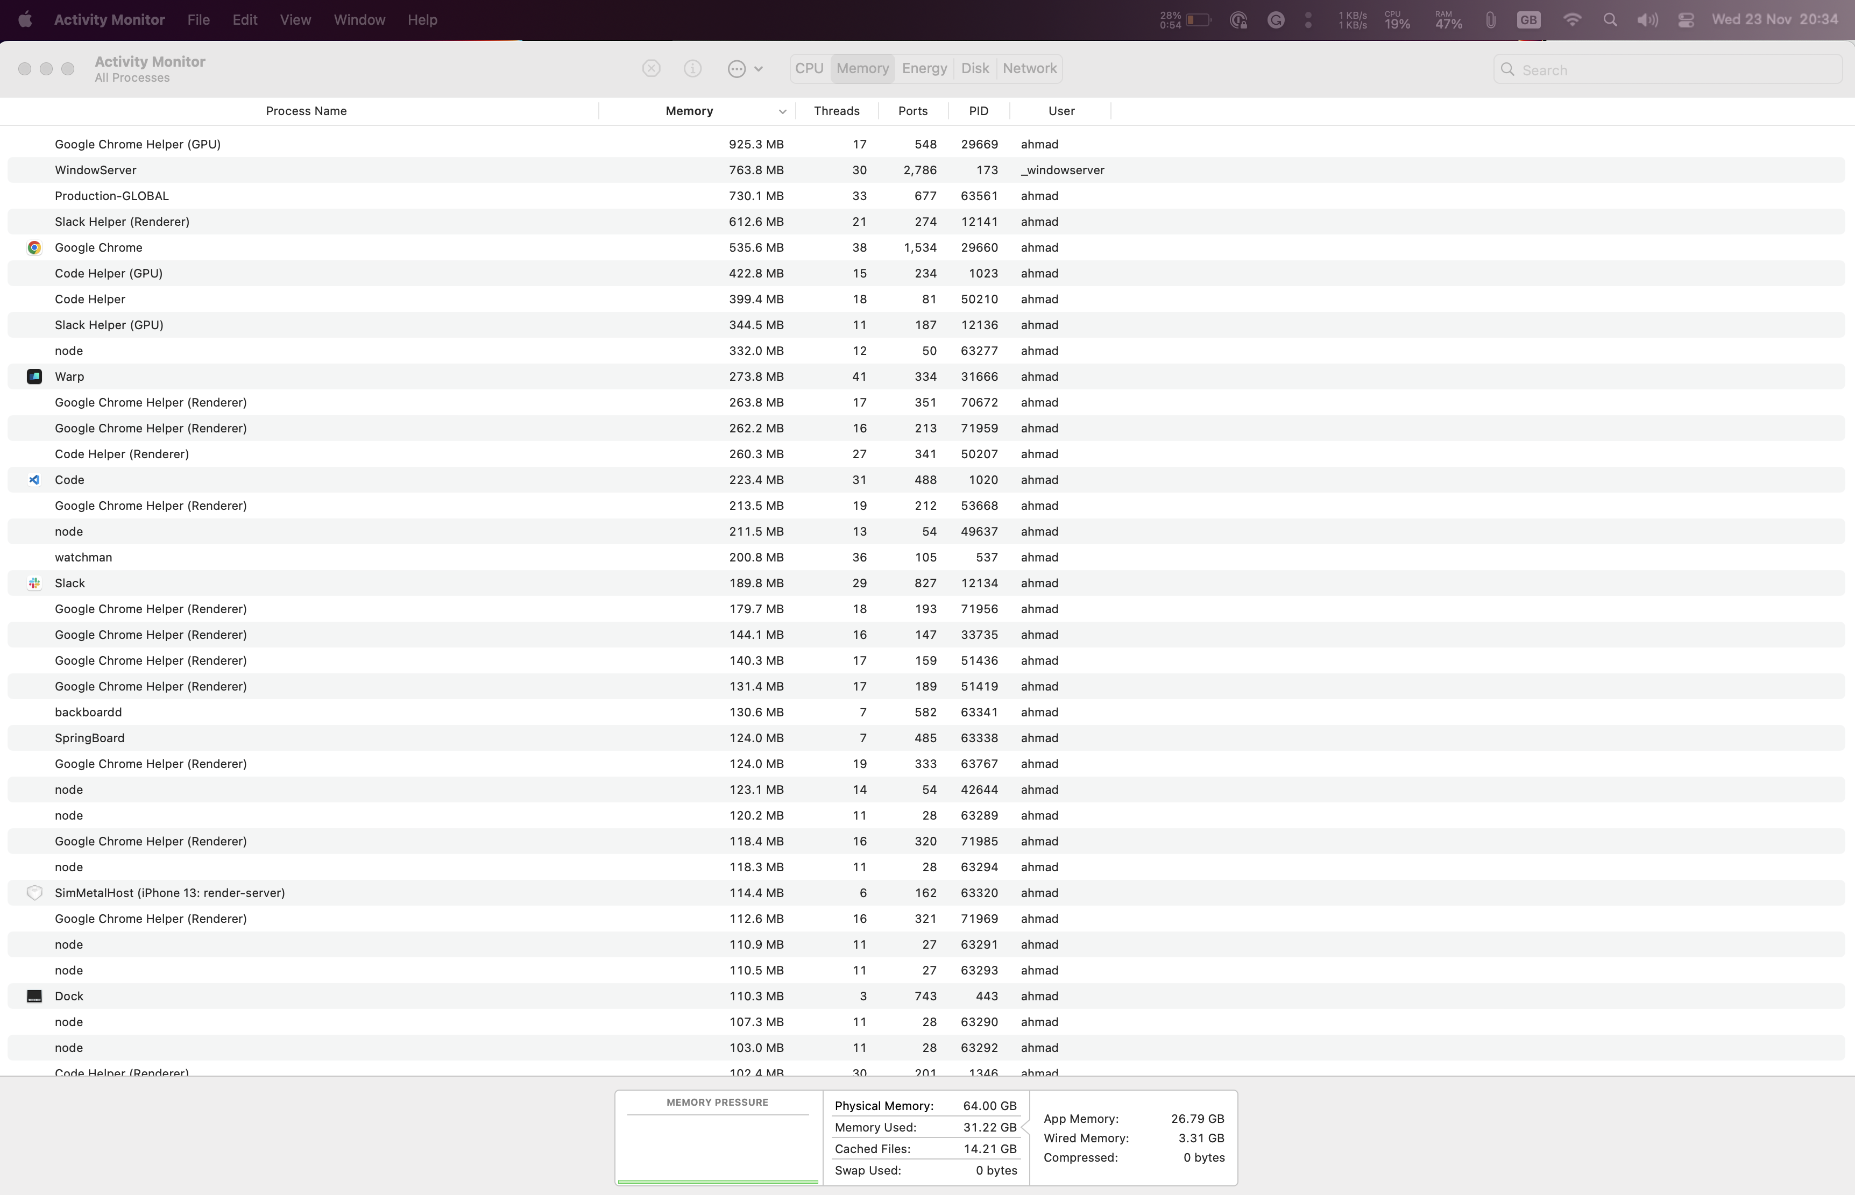Switch to the CPU tab
The width and height of the screenshot is (1855, 1195).
[810, 68]
